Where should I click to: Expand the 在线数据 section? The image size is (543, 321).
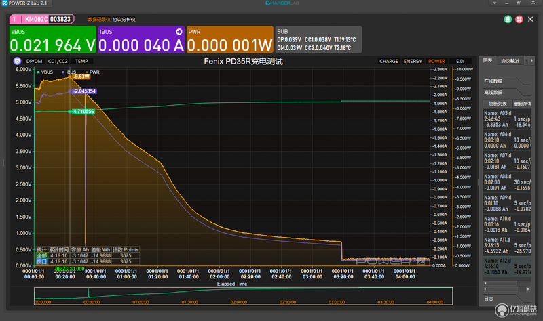pyautogui.click(x=505, y=81)
